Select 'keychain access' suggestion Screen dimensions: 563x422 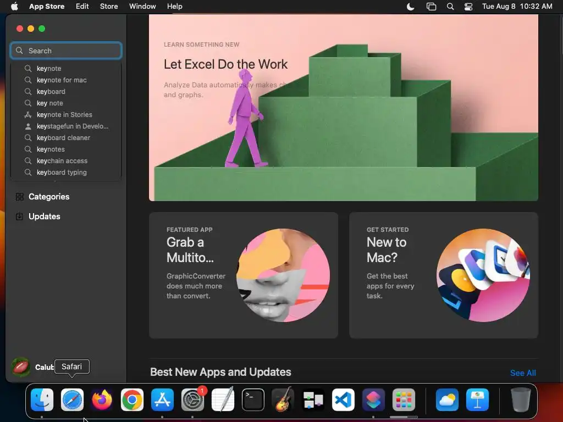click(x=66, y=161)
